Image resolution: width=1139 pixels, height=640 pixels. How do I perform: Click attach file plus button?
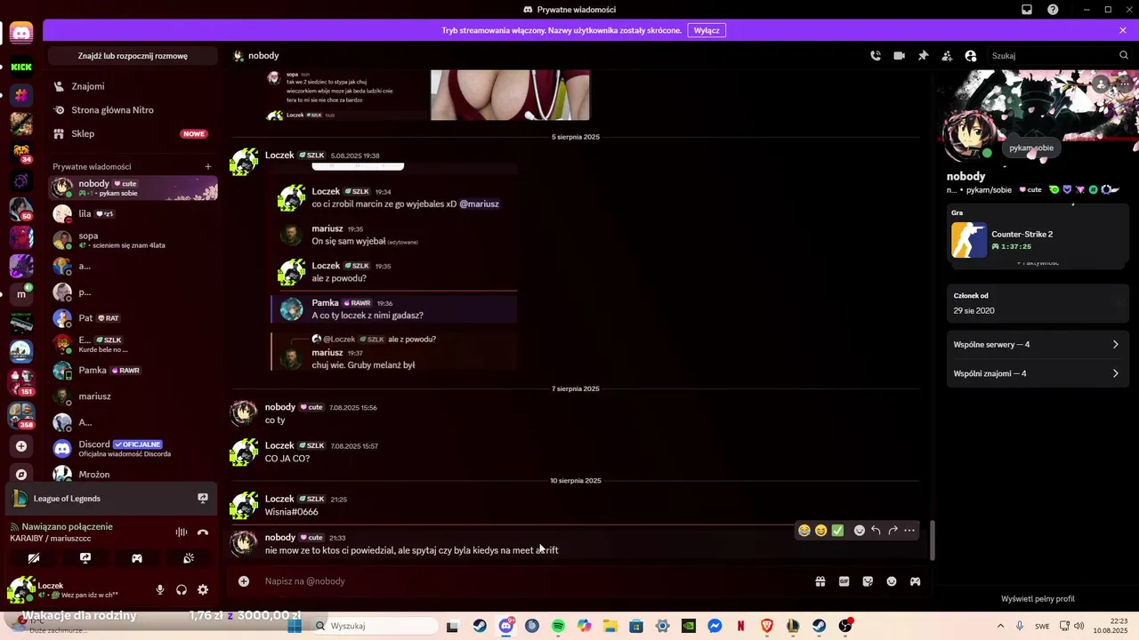click(244, 581)
